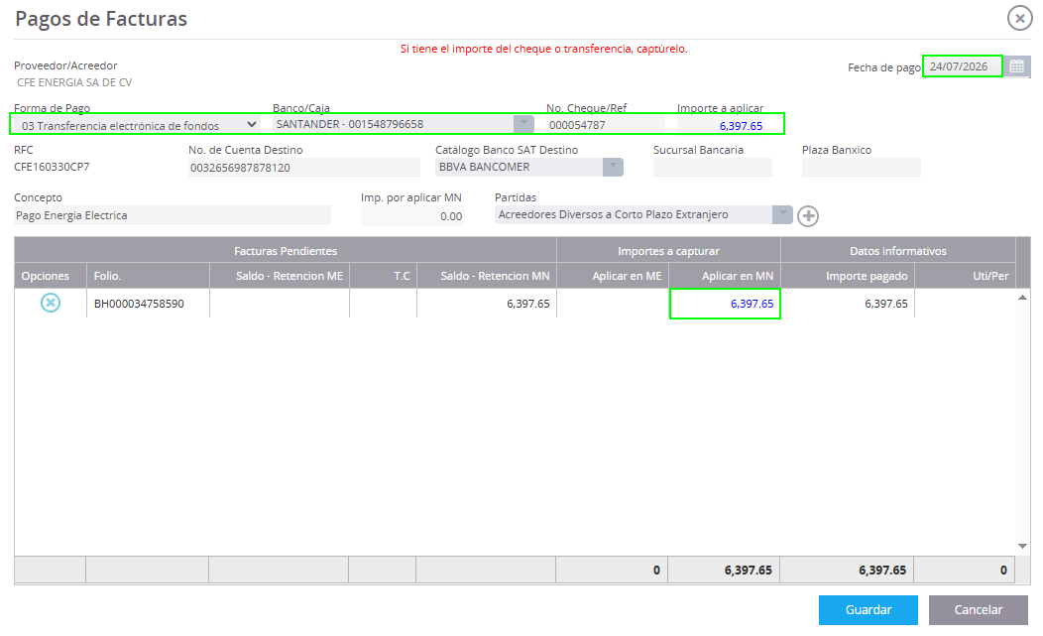Click the Importe pagado column header
The image size is (1043, 636).
pos(848,276)
